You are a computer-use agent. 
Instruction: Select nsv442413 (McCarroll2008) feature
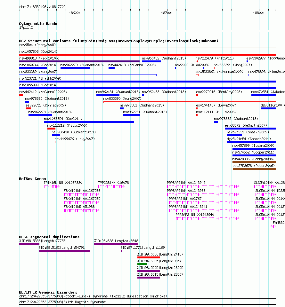[x=111, y=68]
